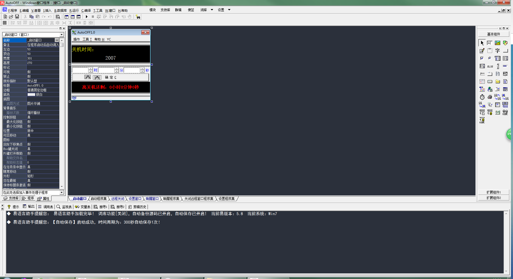
Task: Click the Run (play) toolbar icon
Action: (x=87, y=17)
